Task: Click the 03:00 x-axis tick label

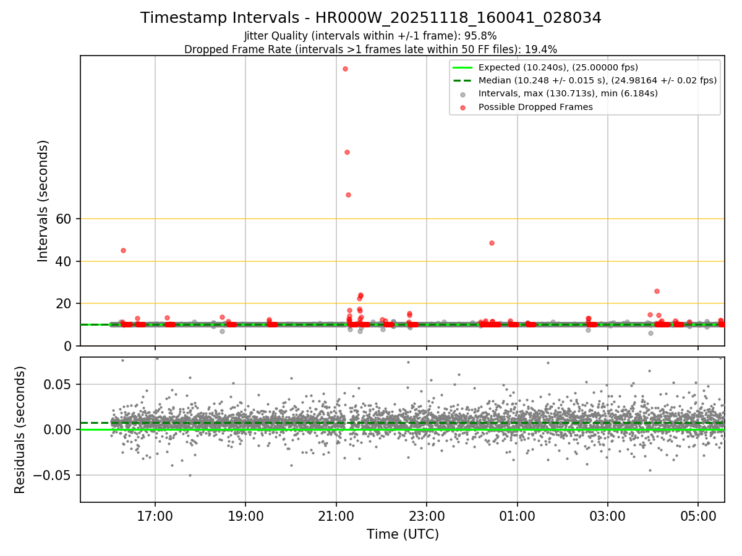Action: (x=607, y=515)
